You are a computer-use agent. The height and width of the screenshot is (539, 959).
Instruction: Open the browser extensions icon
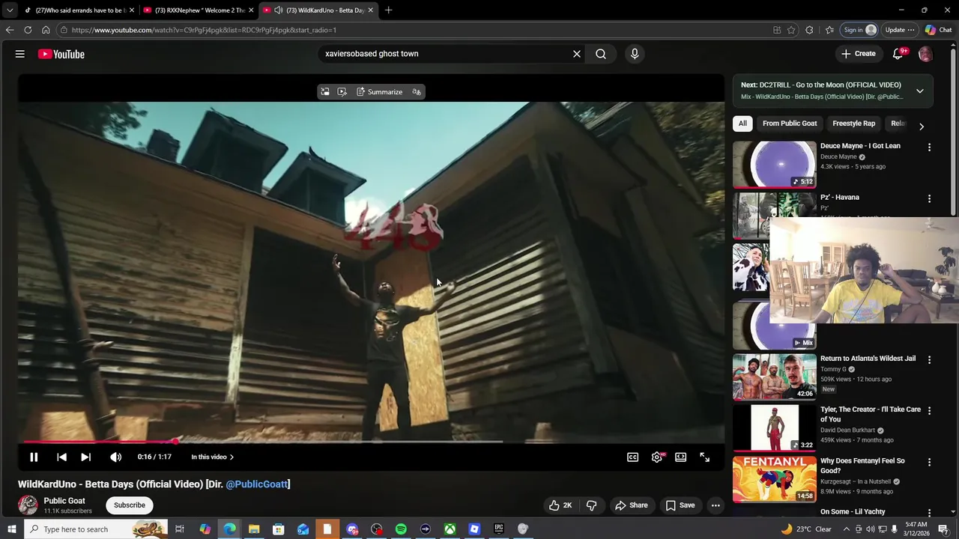(809, 30)
